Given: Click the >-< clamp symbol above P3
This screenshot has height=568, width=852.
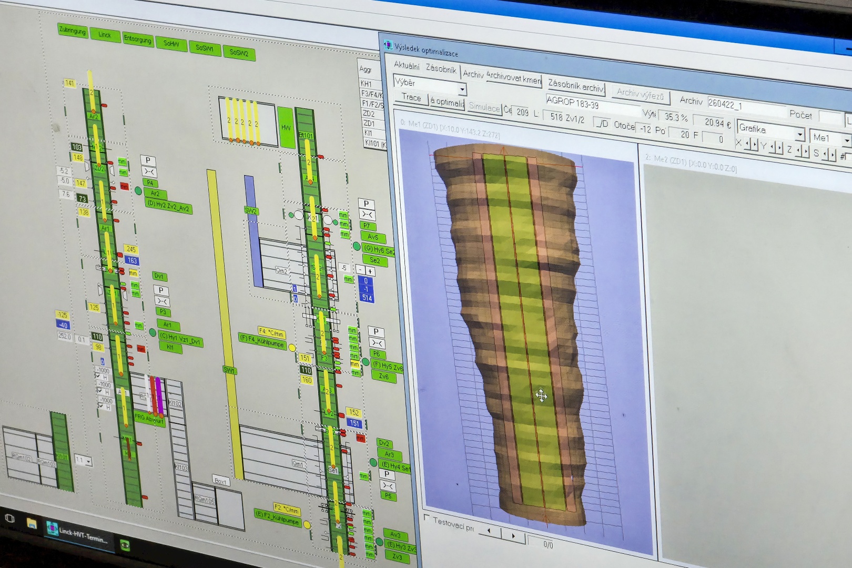Looking at the screenshot, I should 162,301.
